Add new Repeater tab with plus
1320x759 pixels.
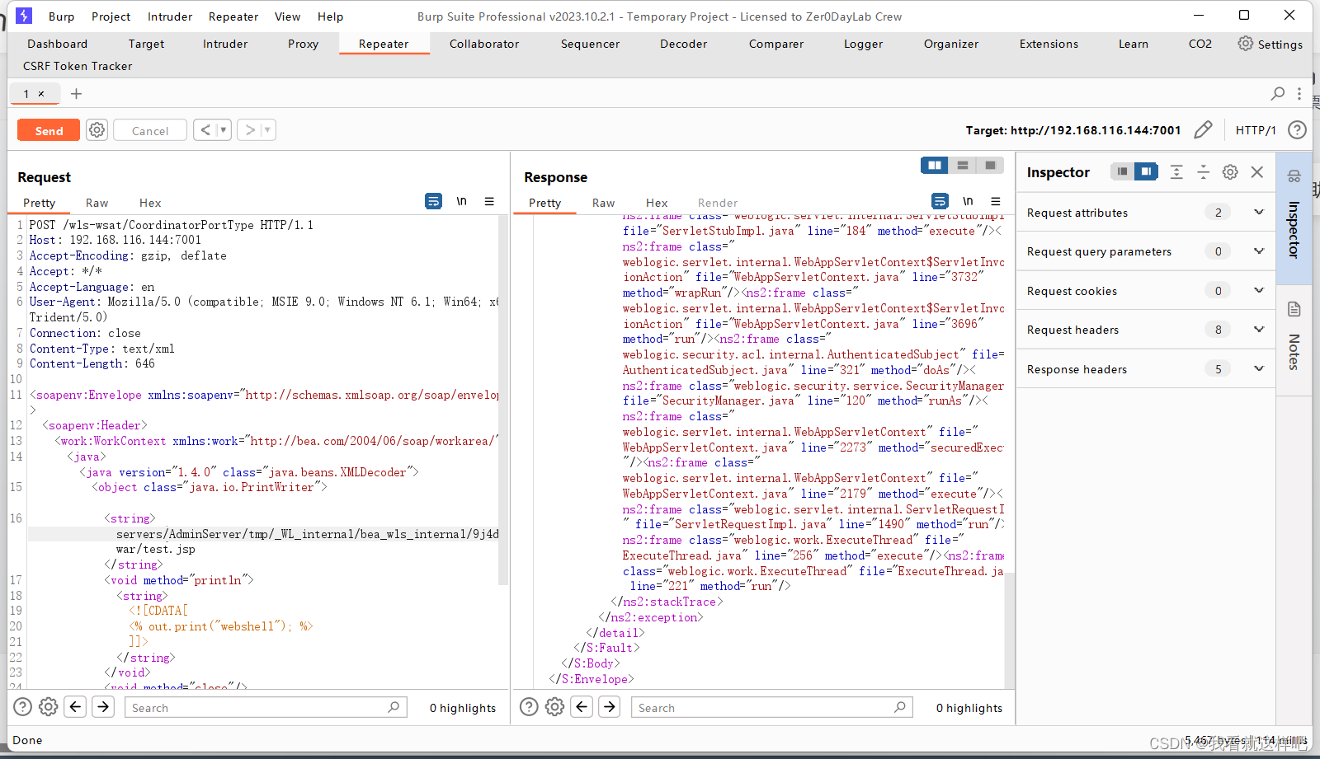[76, 94]
